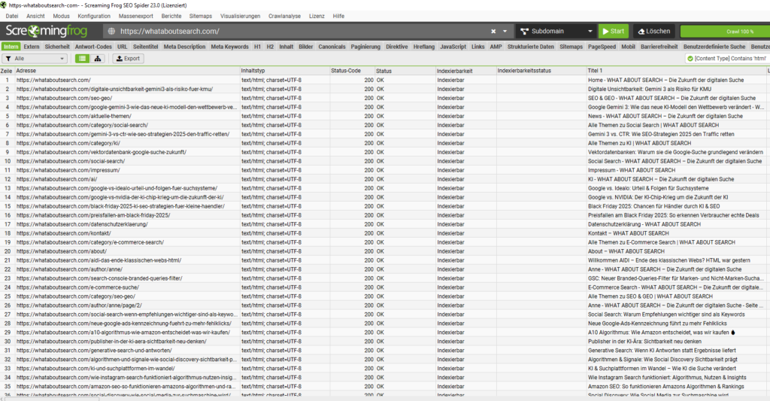The width and height of the screenshot is (770, 401).
Task: Open the Canonicals tab
Action: point(332,47)
